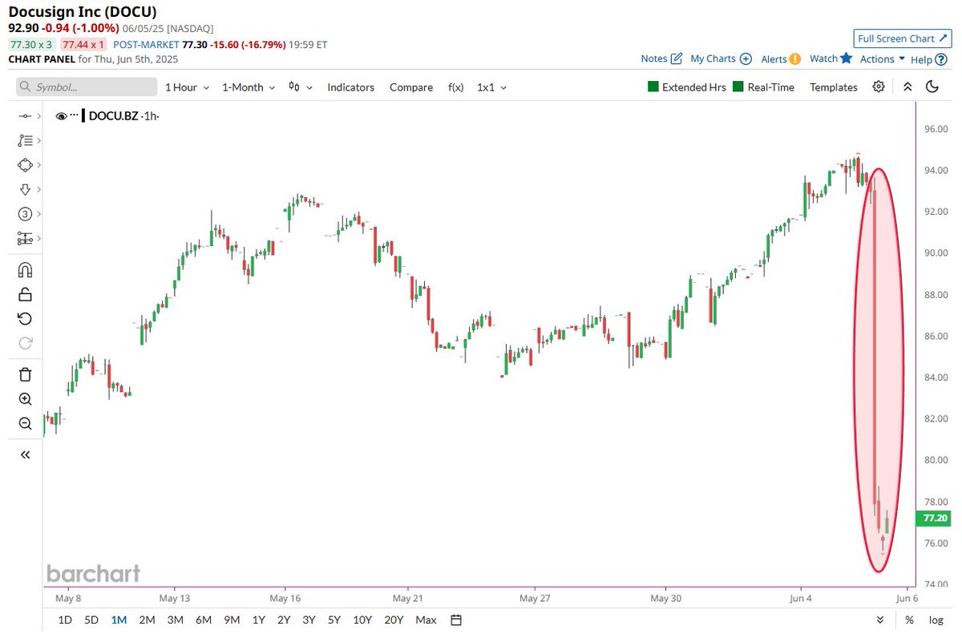Expand the measurement tool submenu arrow
Viewport: 962px width, 642px height.
38,239
